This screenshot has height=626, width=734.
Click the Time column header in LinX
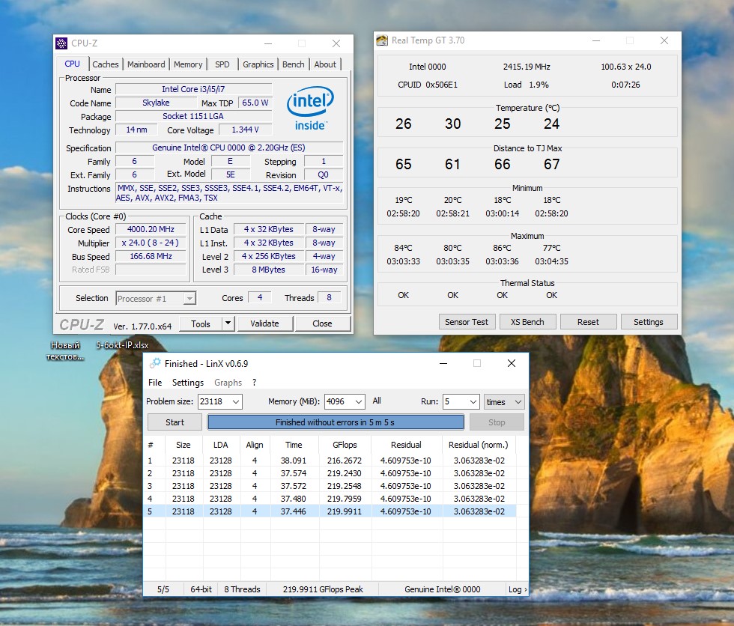[294, 445]
